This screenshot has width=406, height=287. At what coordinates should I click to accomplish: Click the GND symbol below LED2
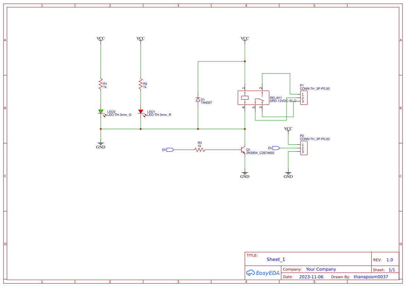pyautogui.click(x=100, y=144)
